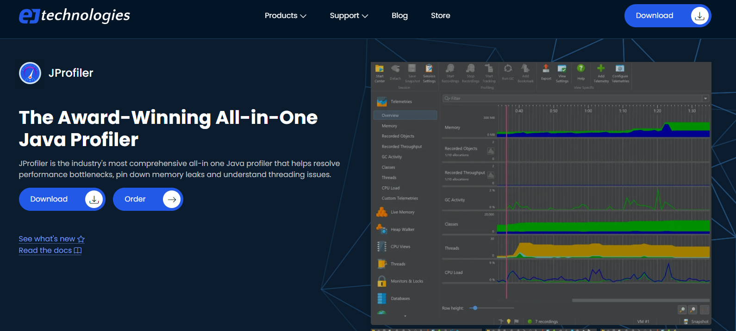736x331 pixels.
Task: Click the fit-to-window button beside zoom
Action: pos(705,310)
